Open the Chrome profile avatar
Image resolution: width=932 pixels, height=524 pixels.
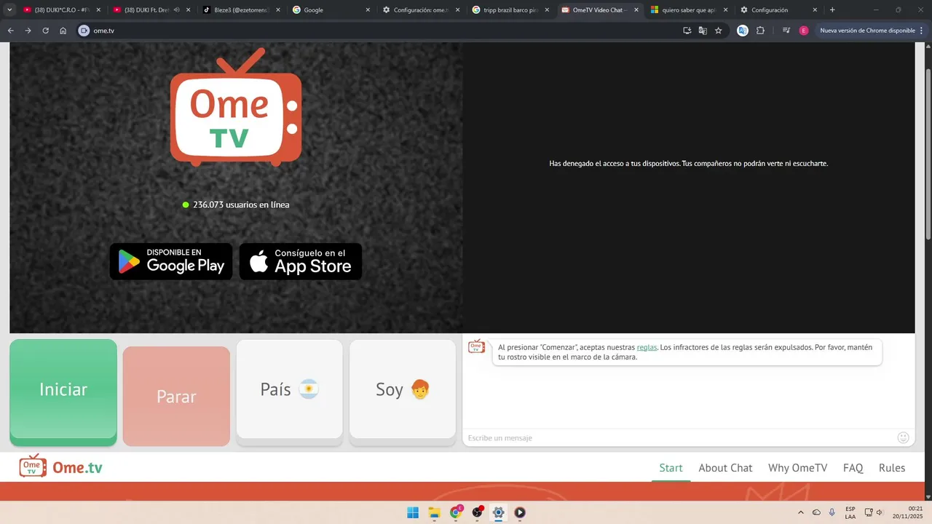click(x=804, y=31)
